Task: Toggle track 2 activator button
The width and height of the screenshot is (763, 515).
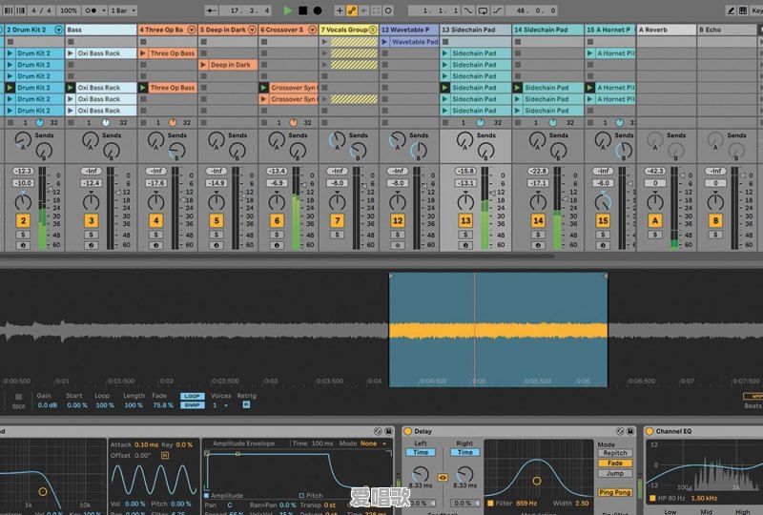Action: (x=23, y=220)
